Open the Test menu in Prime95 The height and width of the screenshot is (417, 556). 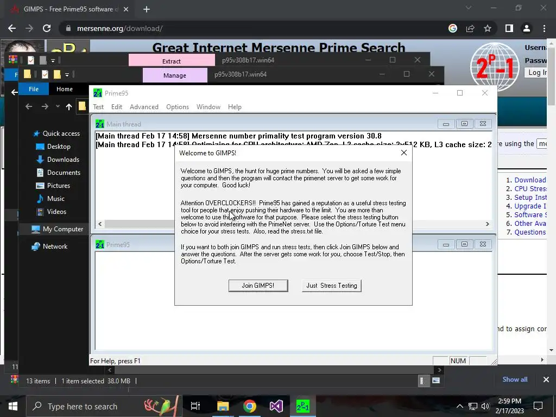98,107
